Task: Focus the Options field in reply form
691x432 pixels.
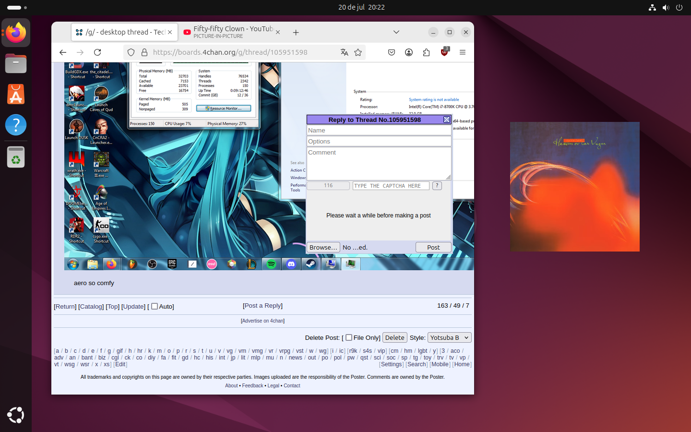Action: 379,141
